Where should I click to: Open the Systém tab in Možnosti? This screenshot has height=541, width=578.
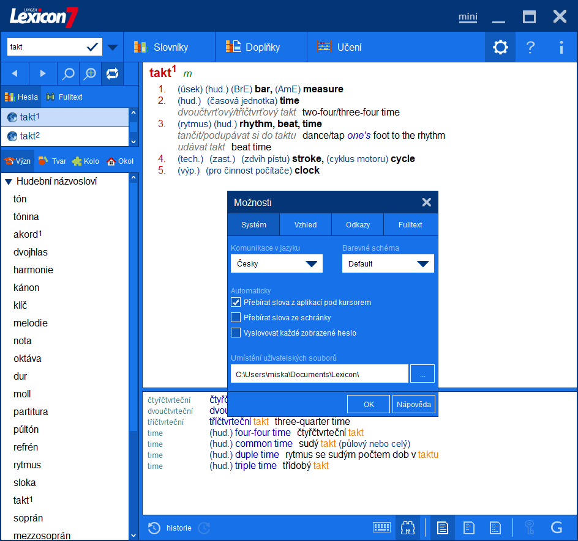[253, 224]
